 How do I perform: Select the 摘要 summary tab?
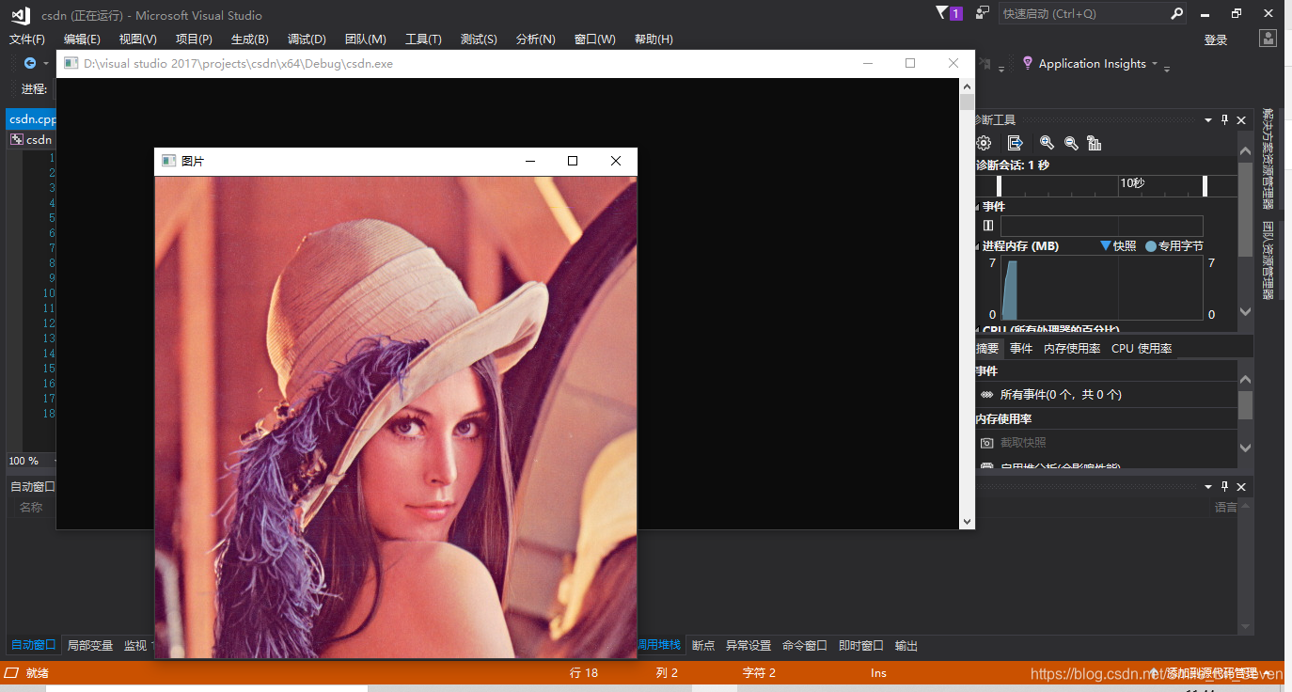(x=987, y=348)
